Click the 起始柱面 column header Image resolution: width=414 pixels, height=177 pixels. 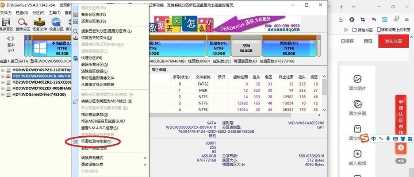(240, 77)
